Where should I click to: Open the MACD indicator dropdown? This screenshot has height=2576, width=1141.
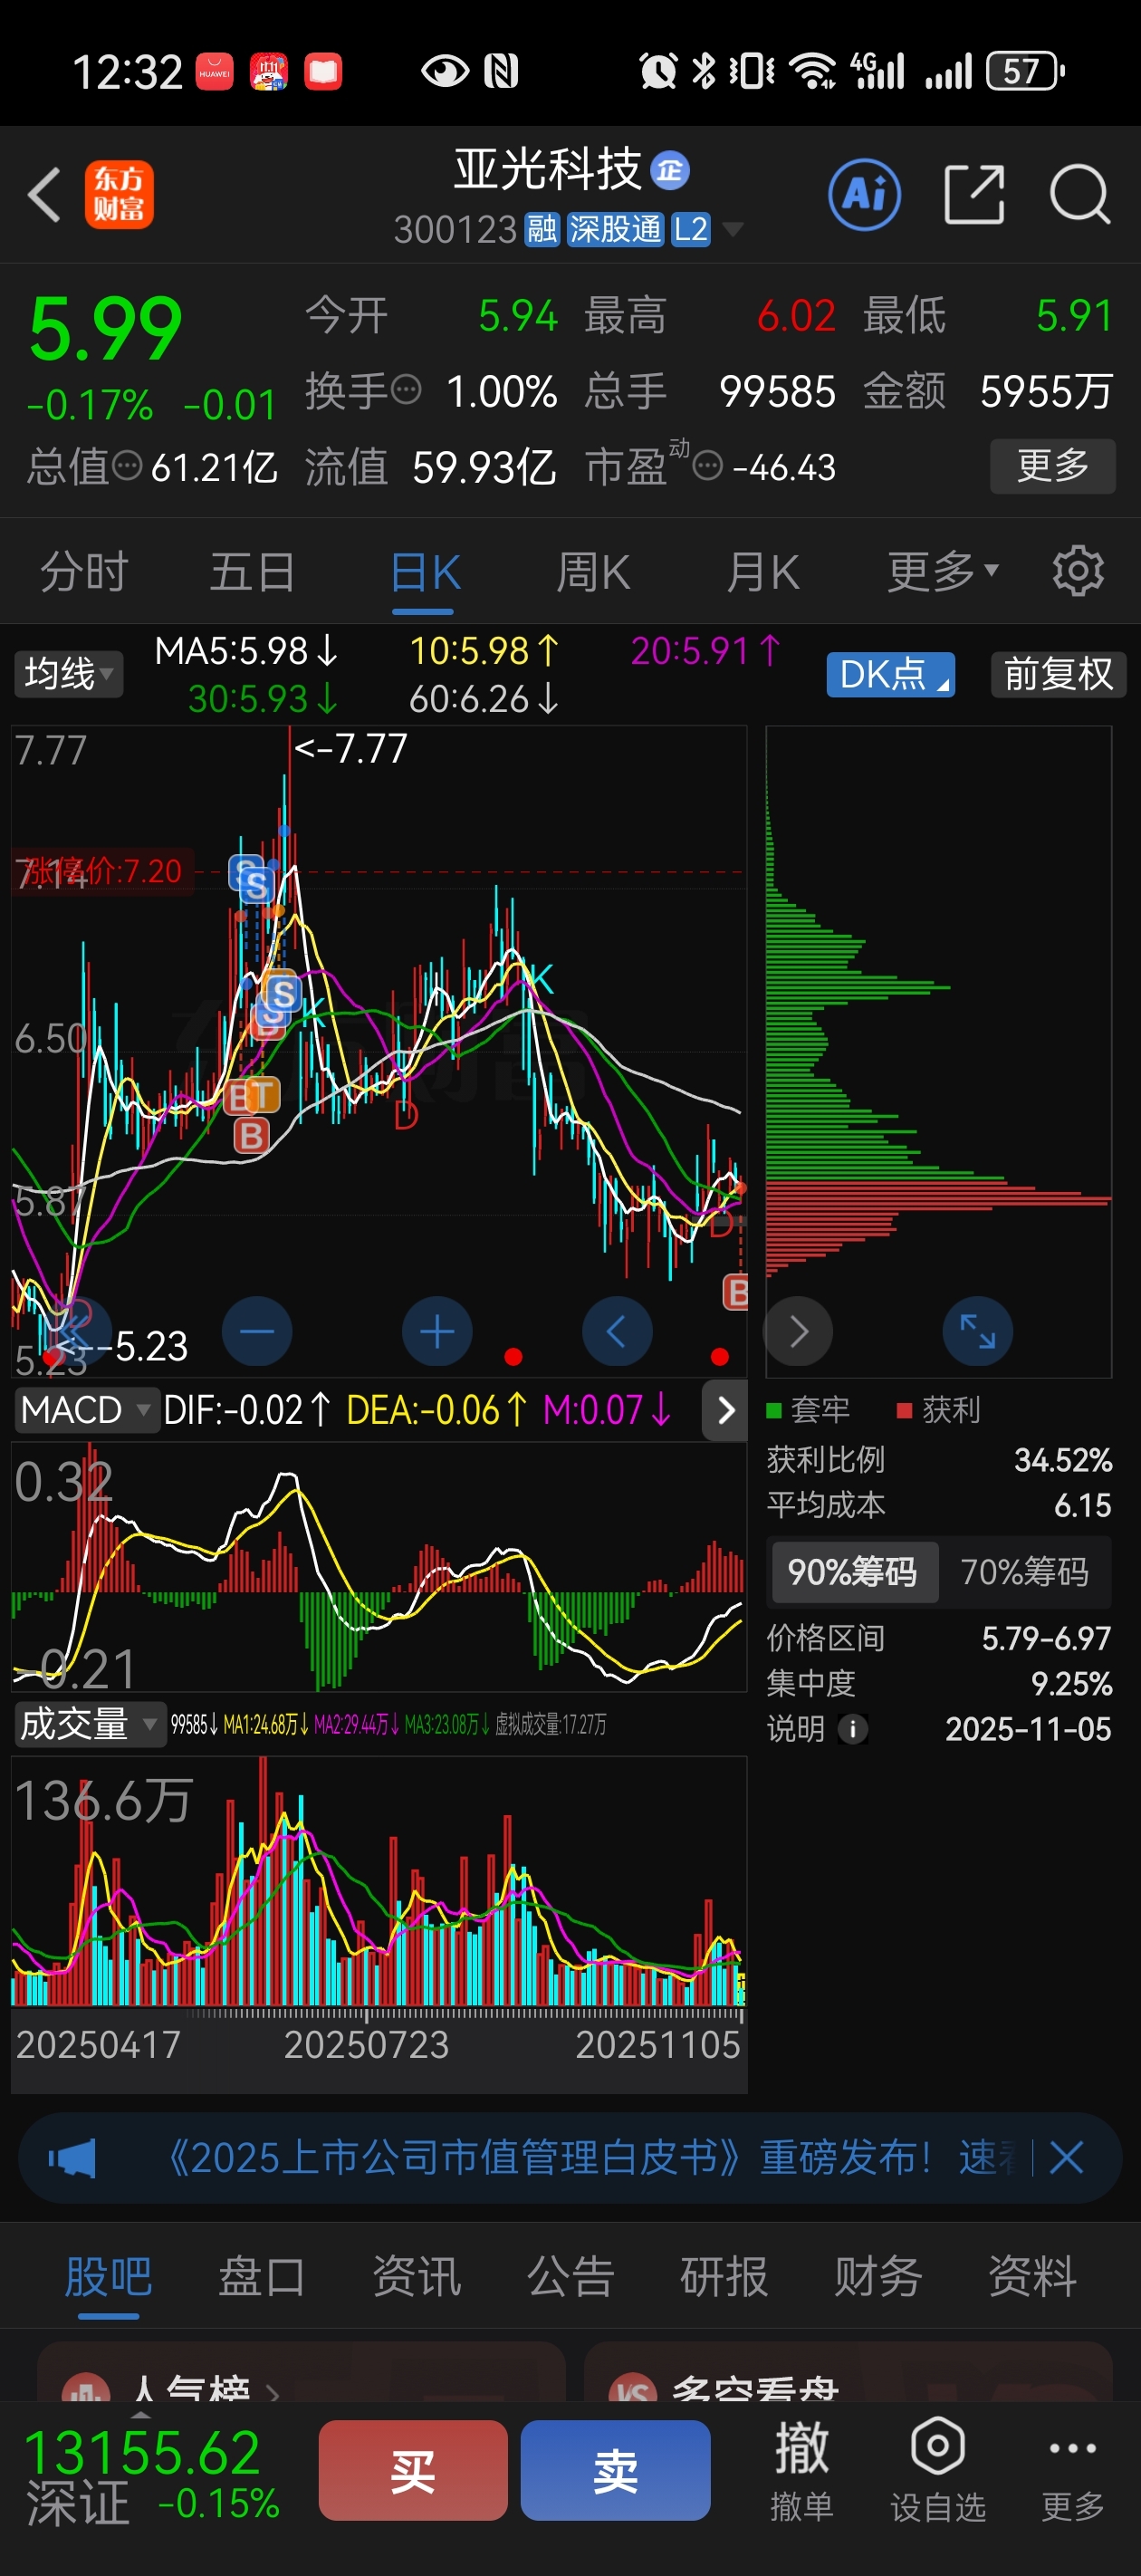pos(86,1410)
